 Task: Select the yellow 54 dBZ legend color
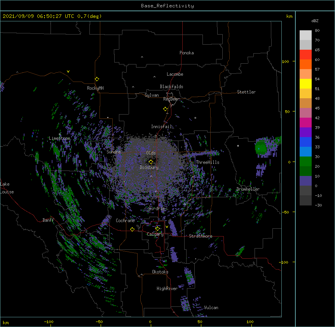coord(305,83)
